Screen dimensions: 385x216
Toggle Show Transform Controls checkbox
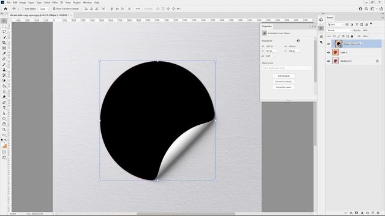tap(54, 8)
